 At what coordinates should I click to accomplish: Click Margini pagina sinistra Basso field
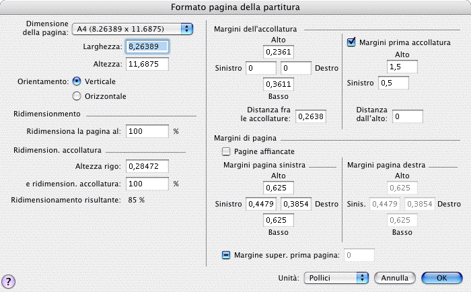(x=279, y=220)
